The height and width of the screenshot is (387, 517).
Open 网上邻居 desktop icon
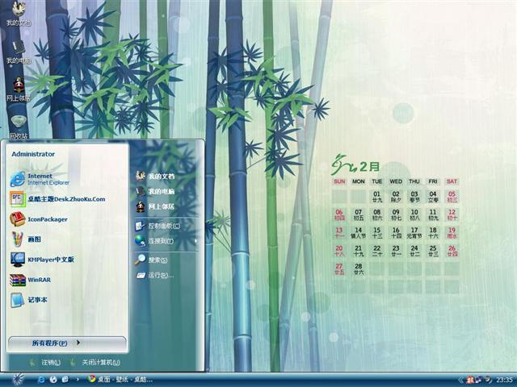[19, 89]
